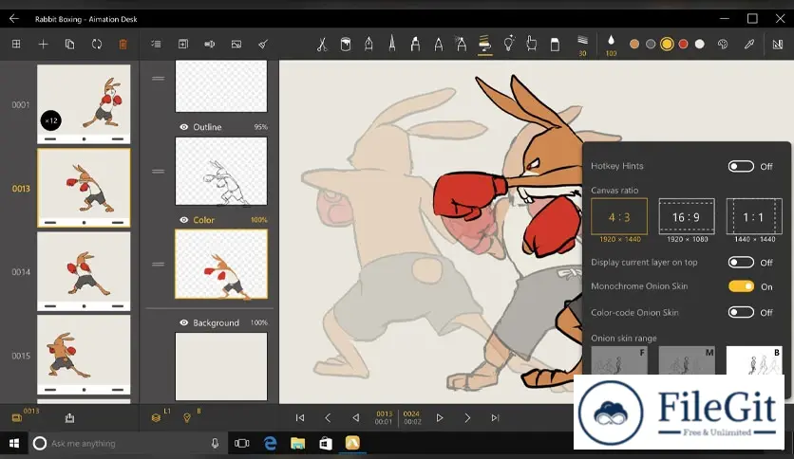This screenshot has height=459, width=794.
Task: Open opacity droplet setting showing 100
Action: point(612,45)
